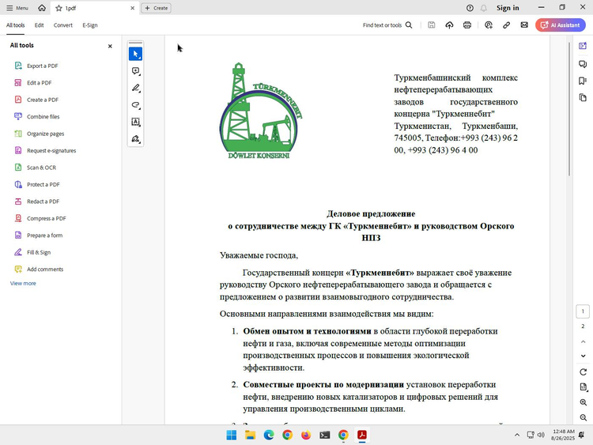This screenshot has height=445, width=593.
Task: Open the sign with pen tool
Action: click(135, 139)
